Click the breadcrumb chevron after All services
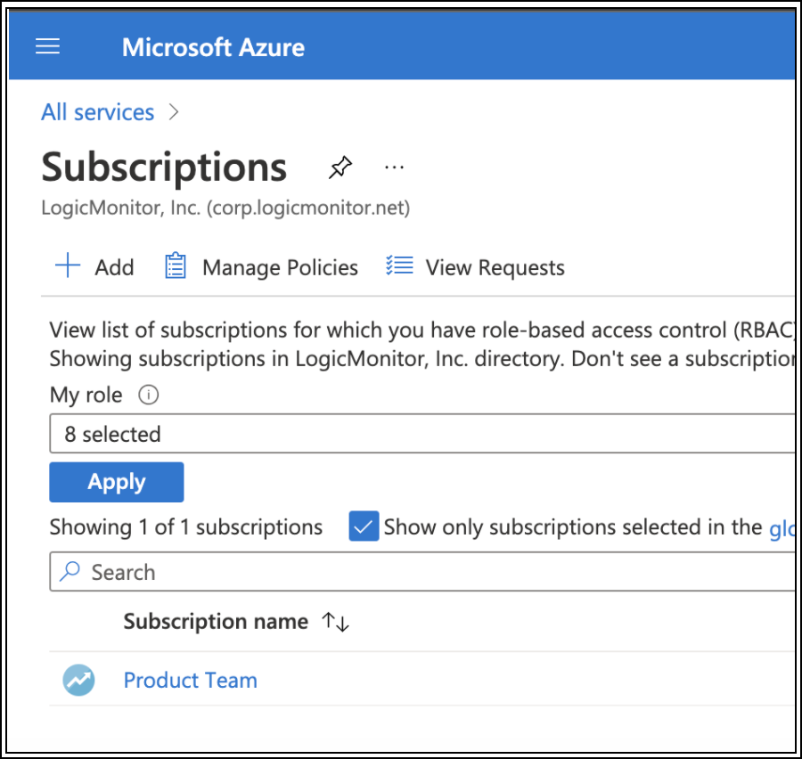802x759 pixels. pos(174,112)
